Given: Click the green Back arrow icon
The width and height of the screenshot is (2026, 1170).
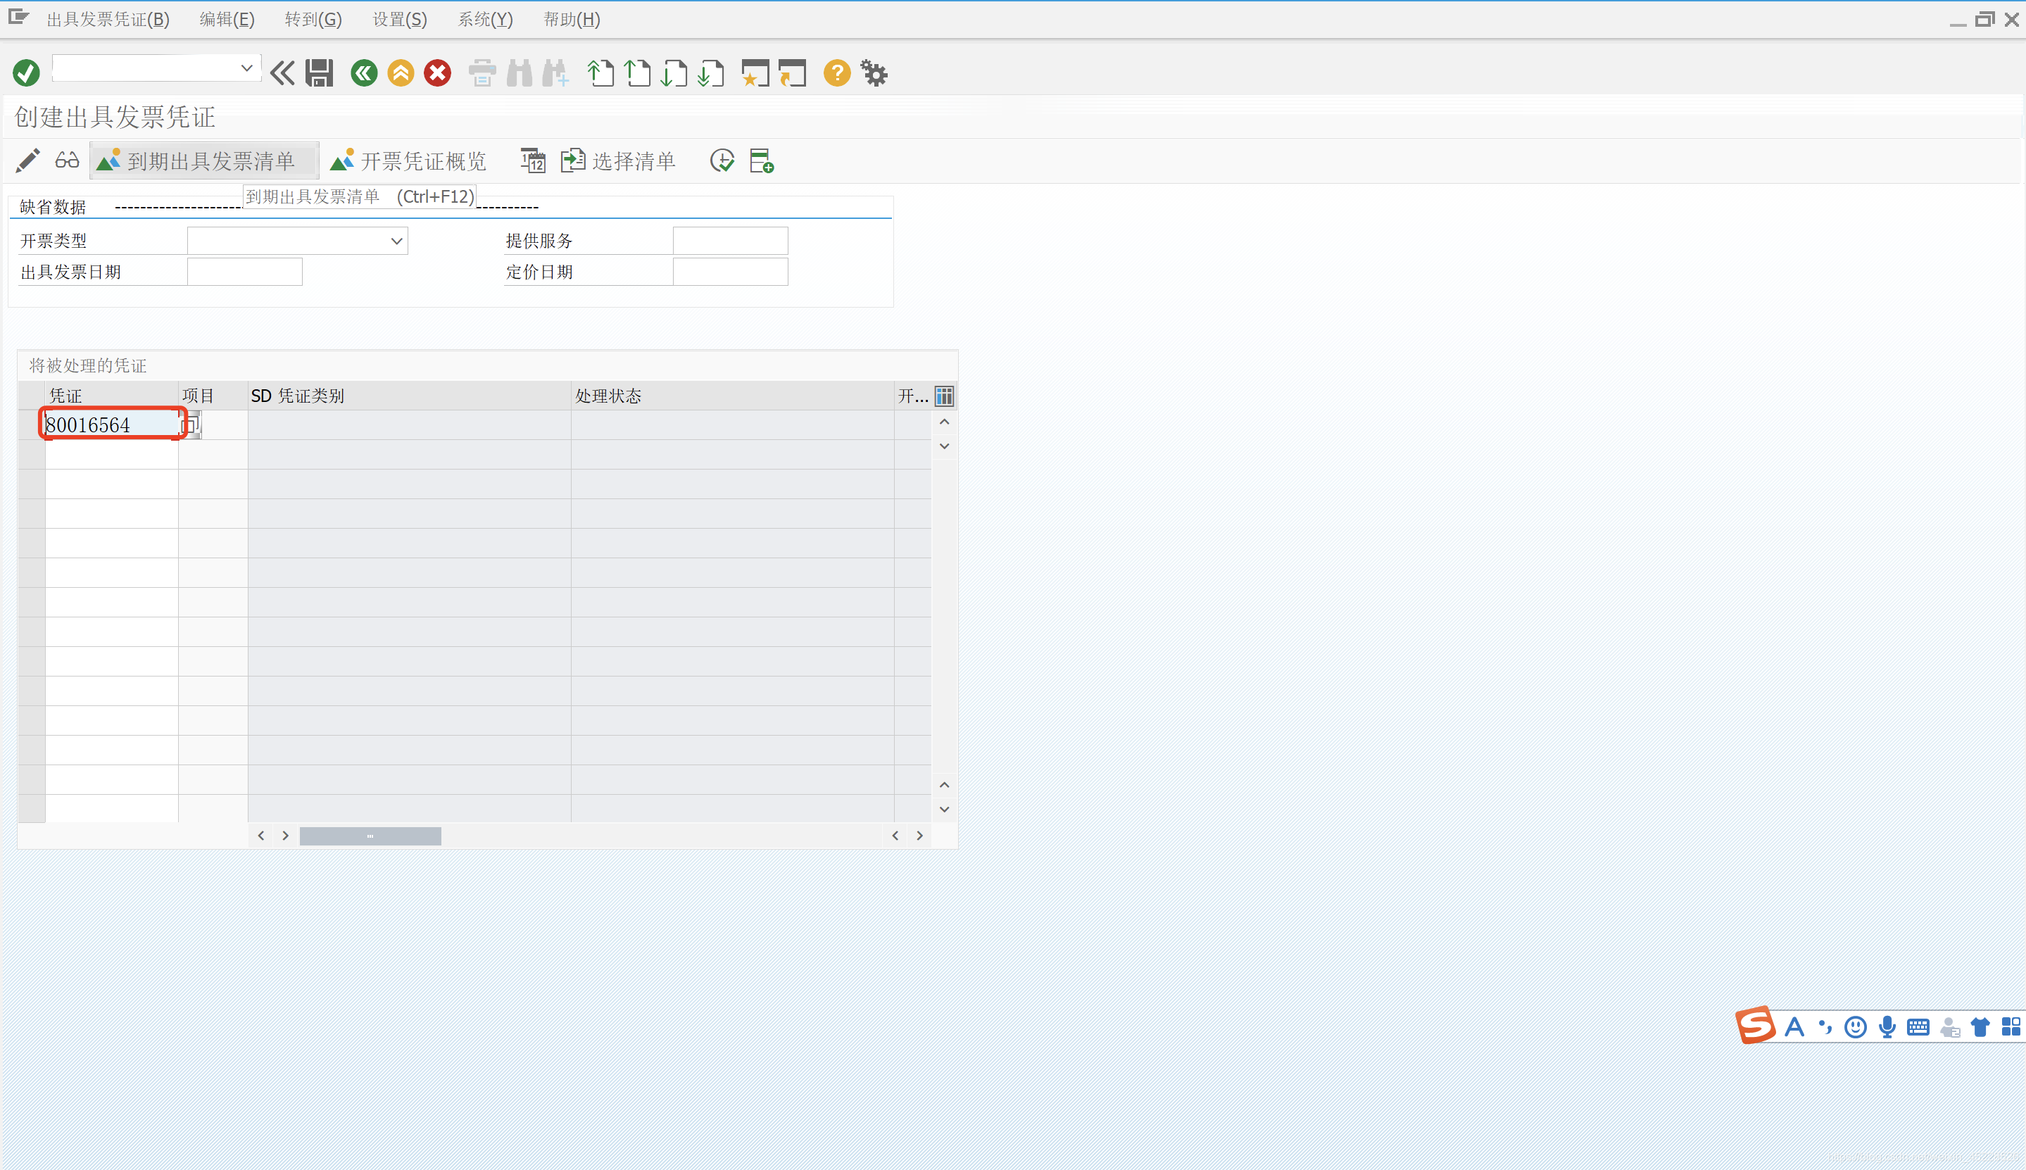Looking at the screenshot, I should tap(364, 73).
